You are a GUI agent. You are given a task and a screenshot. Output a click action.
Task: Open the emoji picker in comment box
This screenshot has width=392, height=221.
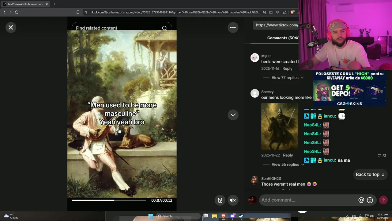(370, 200)
